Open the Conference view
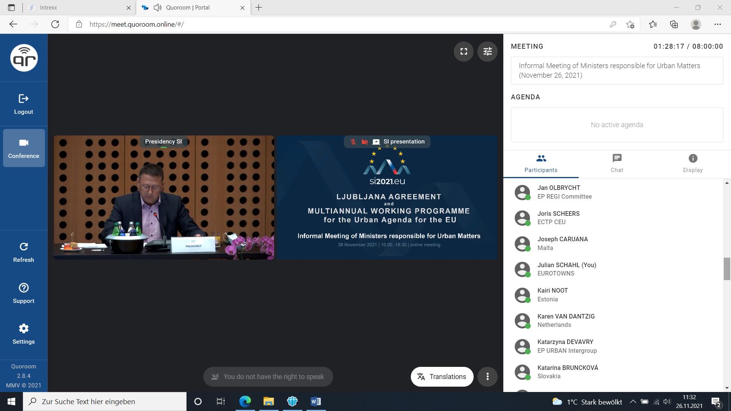 point(24,148)
